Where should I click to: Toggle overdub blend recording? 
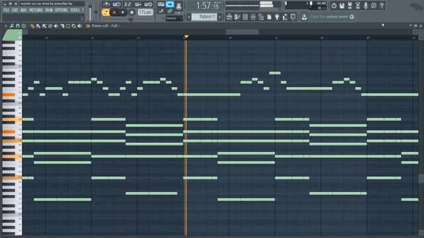tap(138, 5)
